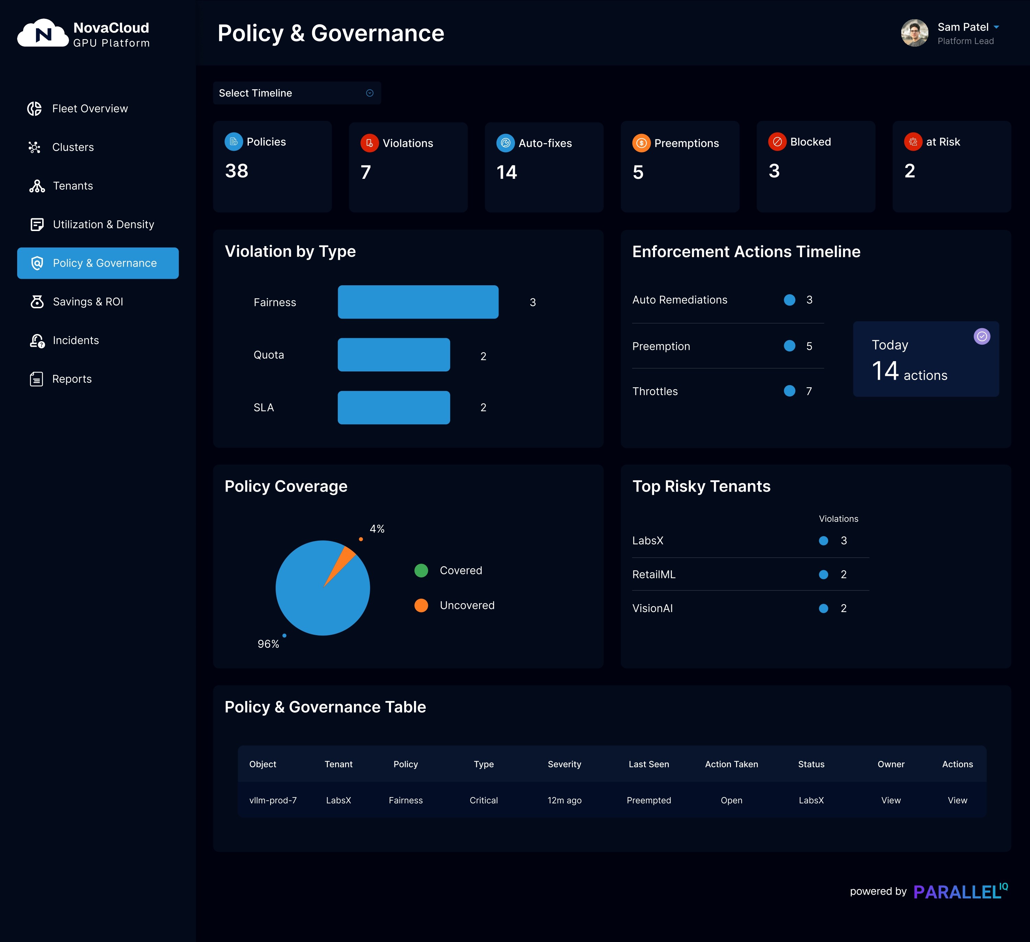Open Savings & ROI menu item
The image size is (1030, 942).
[88, 302]
